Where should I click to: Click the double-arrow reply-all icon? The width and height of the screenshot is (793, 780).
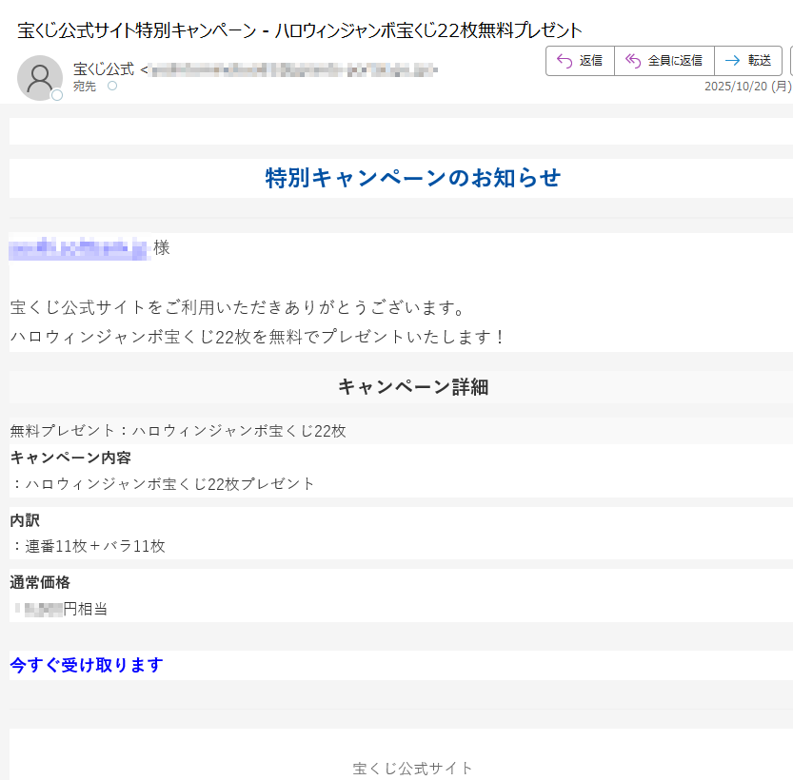(632, 60)
